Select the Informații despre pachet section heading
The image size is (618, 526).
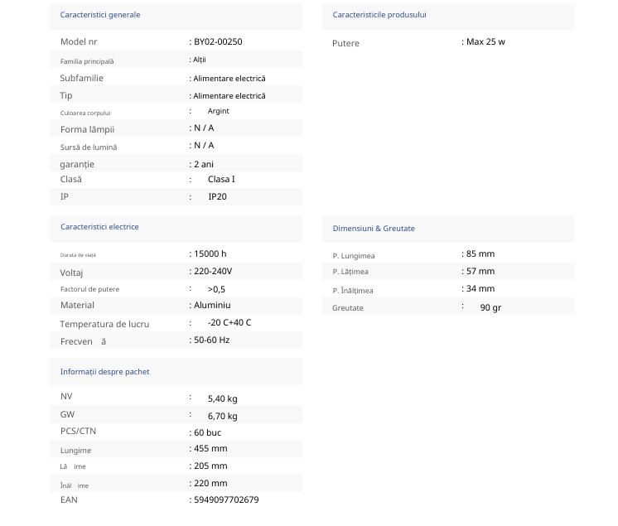[105, 372]
